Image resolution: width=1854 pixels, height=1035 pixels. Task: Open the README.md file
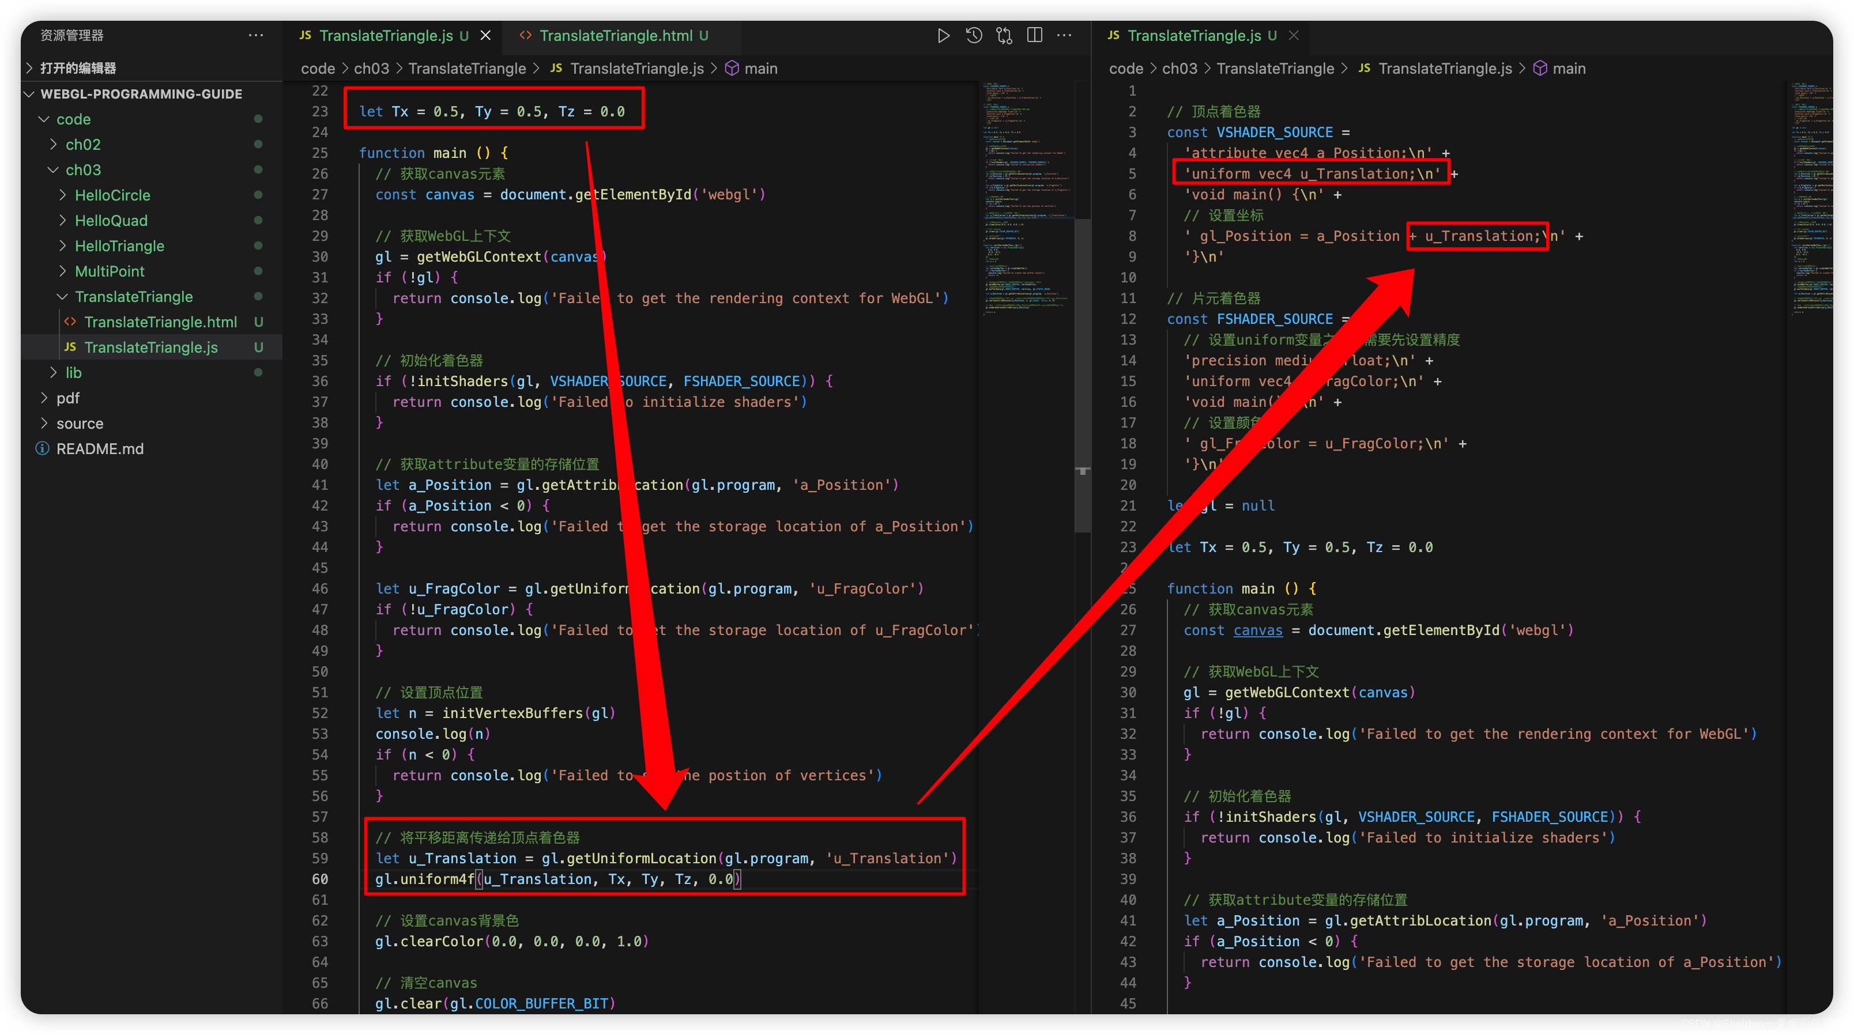(x=100, y=449)
